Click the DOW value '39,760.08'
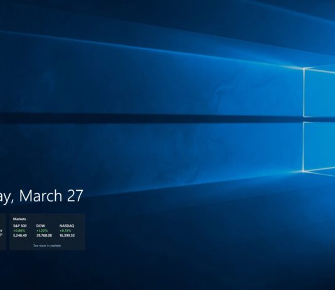Viewport: 335px width, 290px height. 44,235
